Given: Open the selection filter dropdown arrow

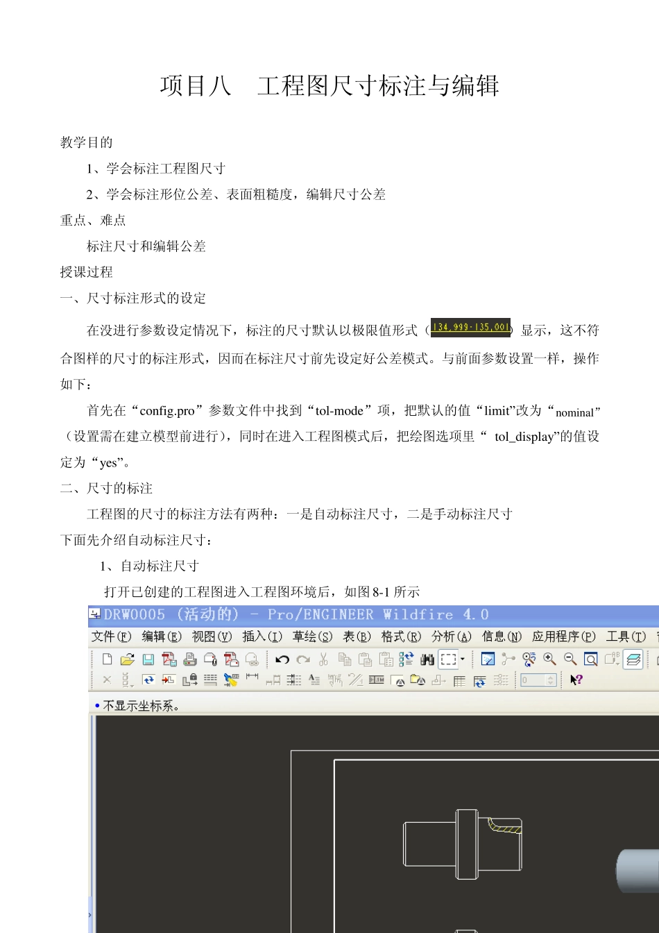Looking at the screenshot, I should coord(463,659).
